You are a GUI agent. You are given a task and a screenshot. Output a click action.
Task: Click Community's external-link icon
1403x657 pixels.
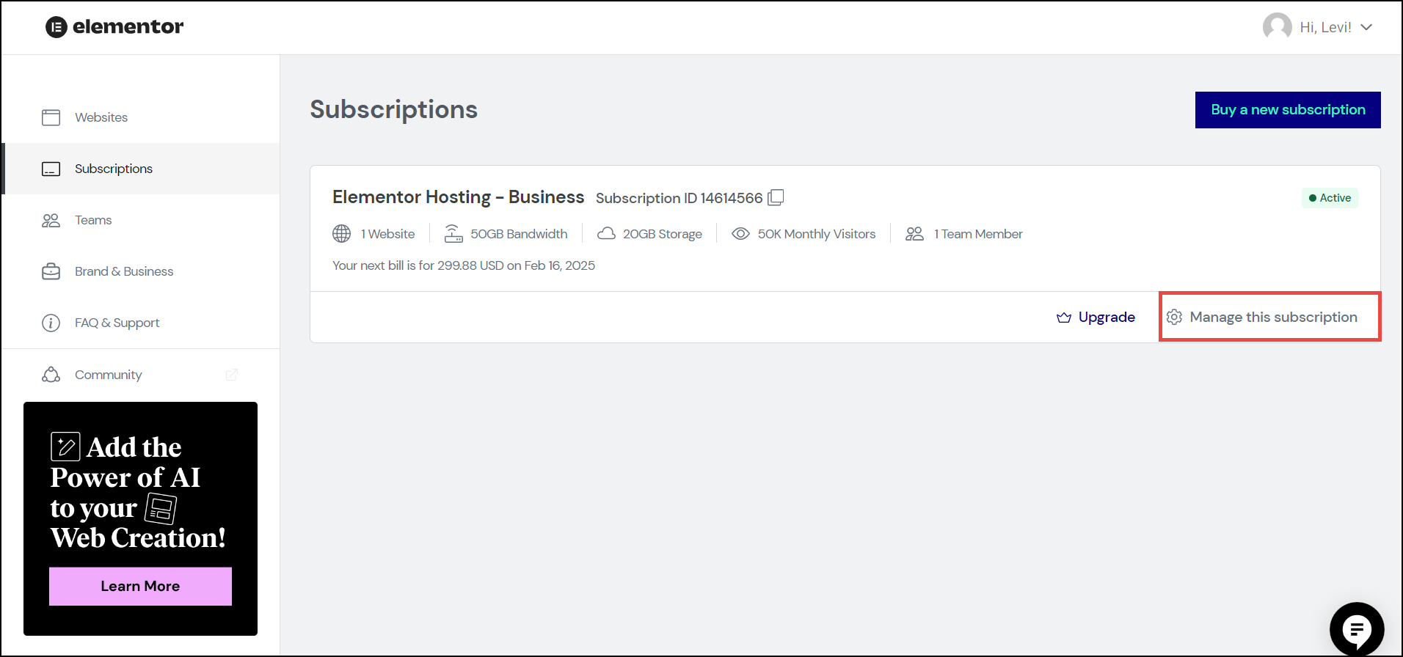click(x=232, y=375)
